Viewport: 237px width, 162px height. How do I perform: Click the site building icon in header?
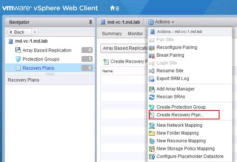click(103, 22)
